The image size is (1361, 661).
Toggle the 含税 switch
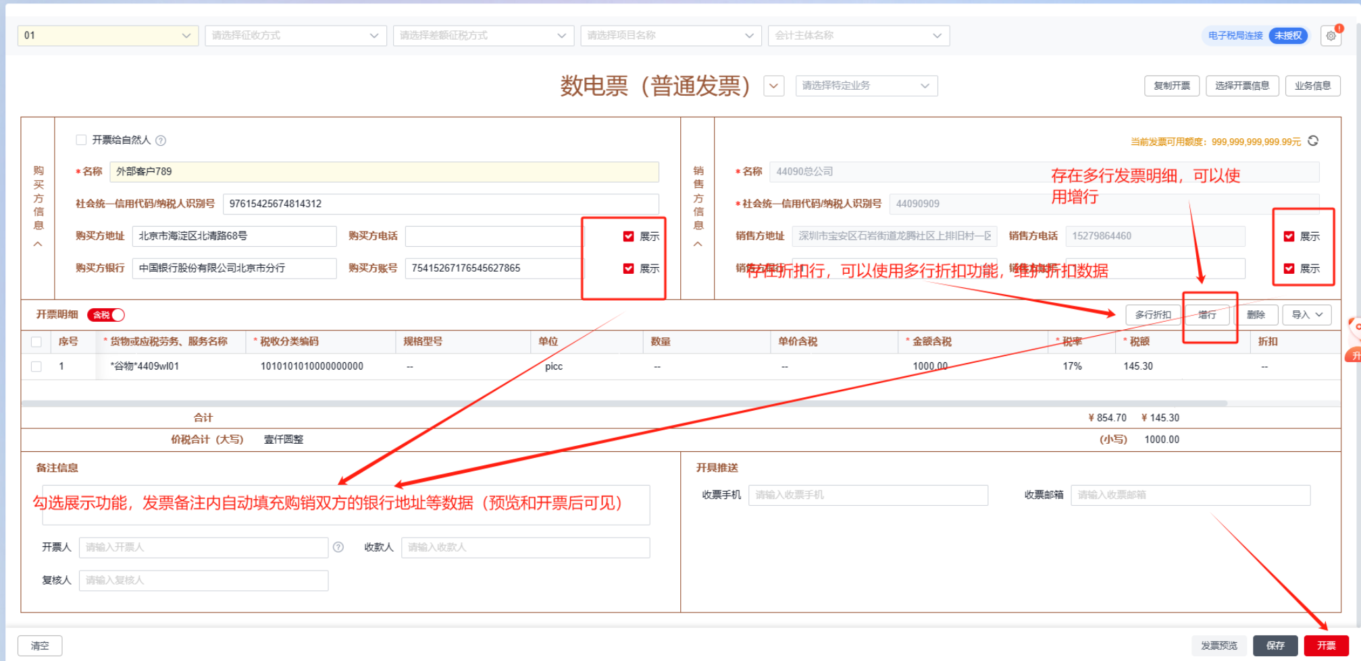click(106, 315)
